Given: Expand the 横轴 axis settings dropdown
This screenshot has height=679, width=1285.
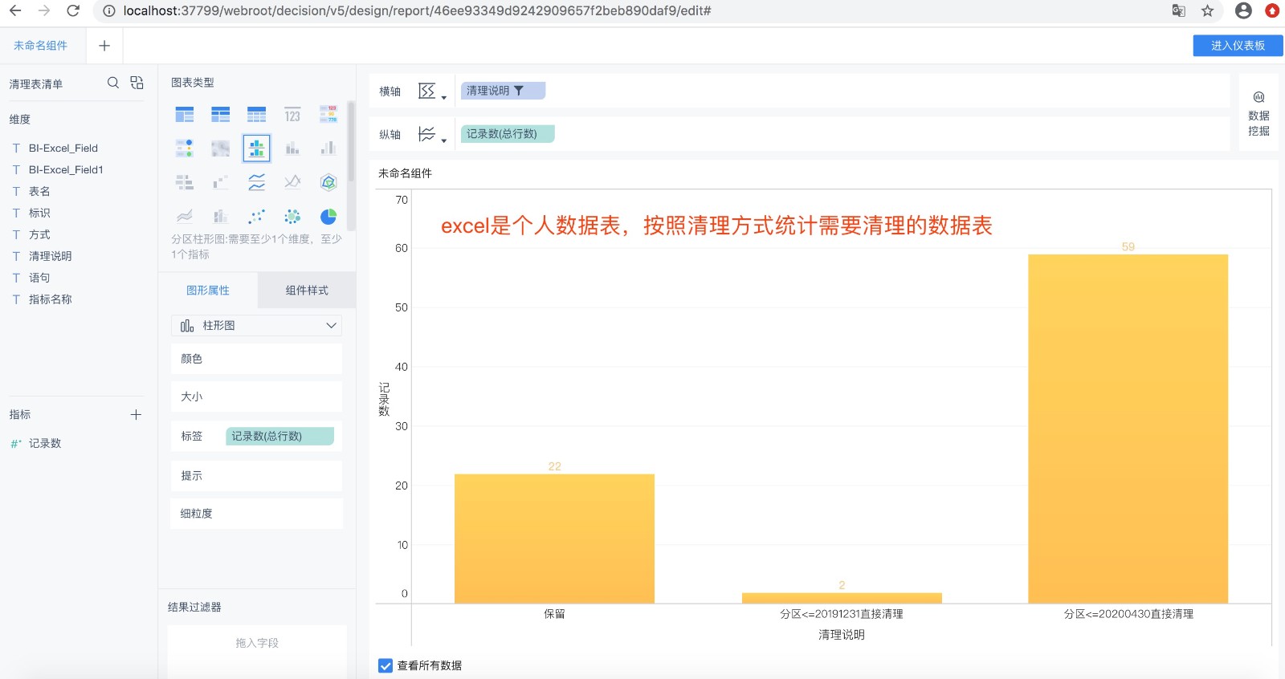Looking at the screenshot, I should 431,91.
